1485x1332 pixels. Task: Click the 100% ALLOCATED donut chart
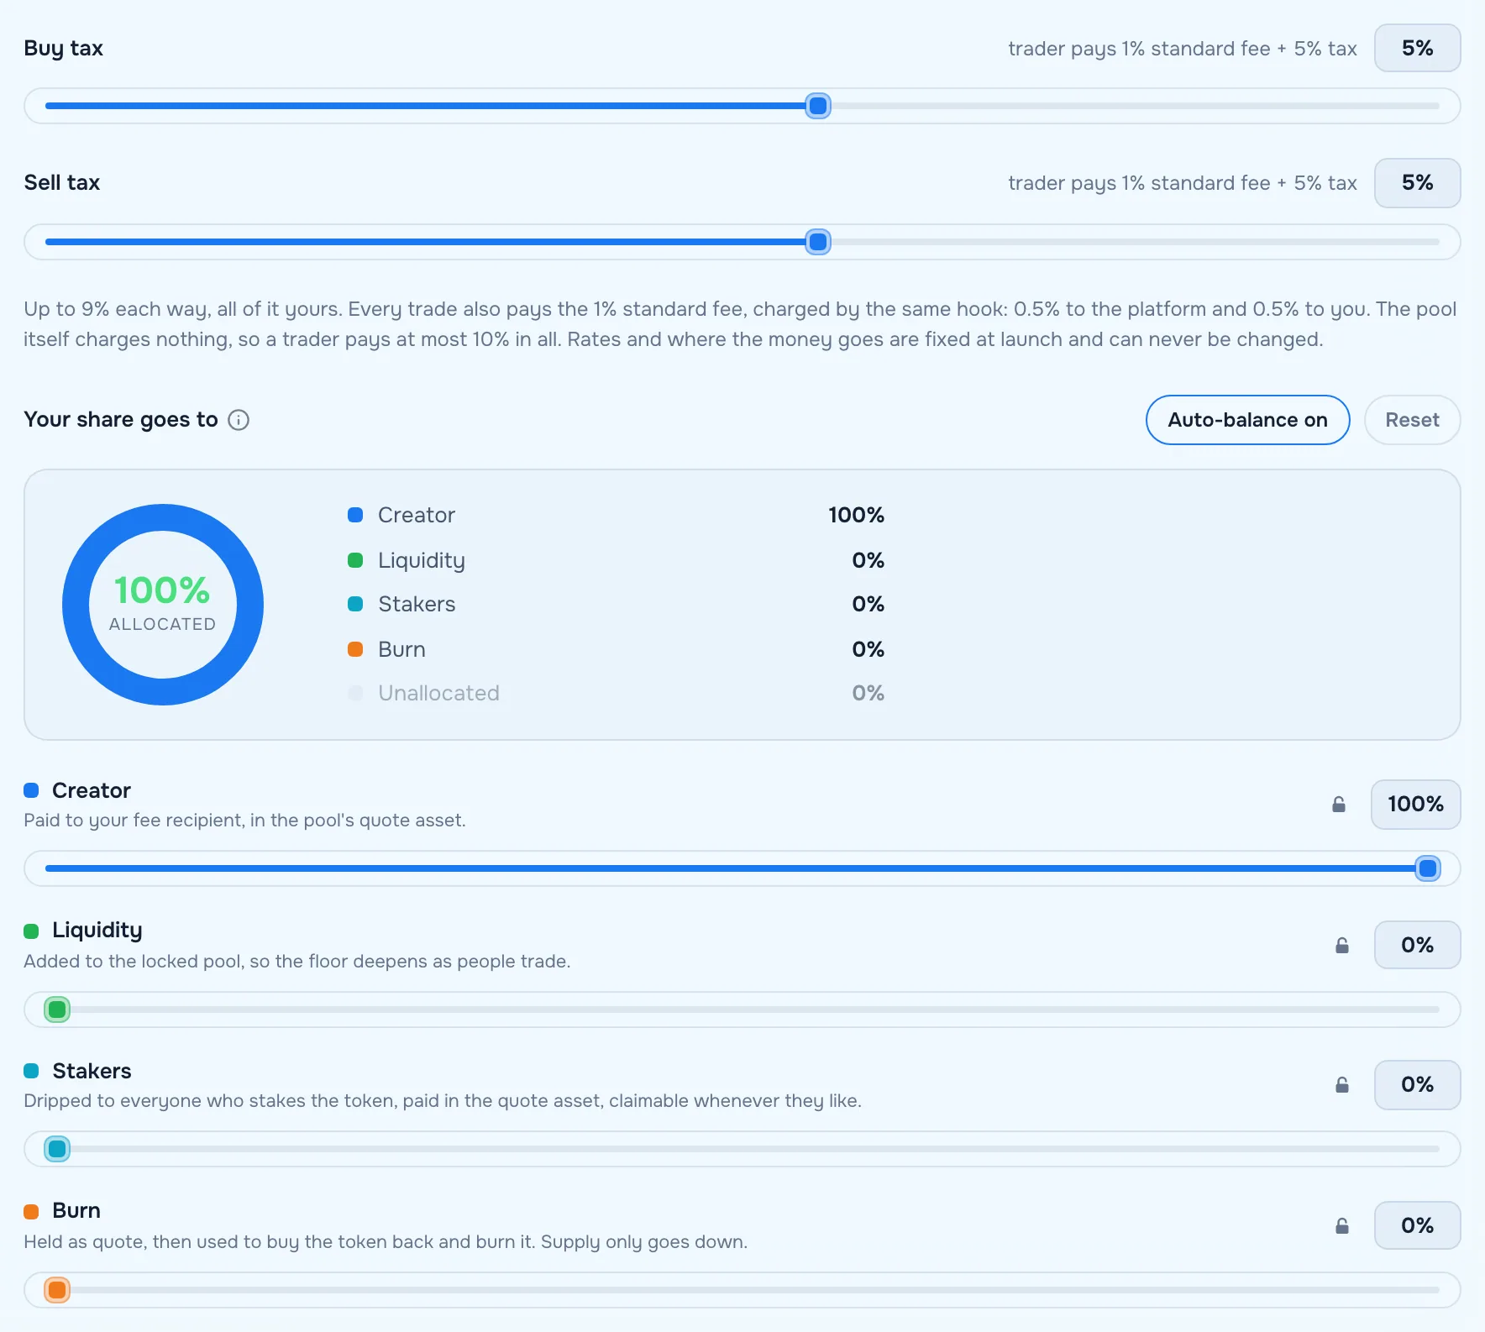[x=163, y=605]
